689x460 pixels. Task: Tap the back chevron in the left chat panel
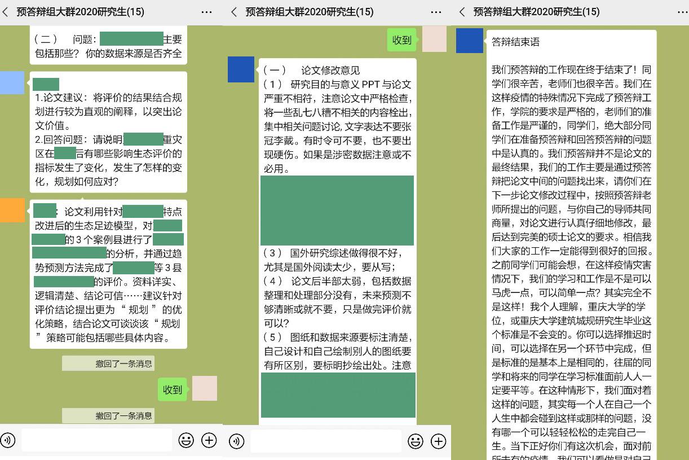[5, 12]
